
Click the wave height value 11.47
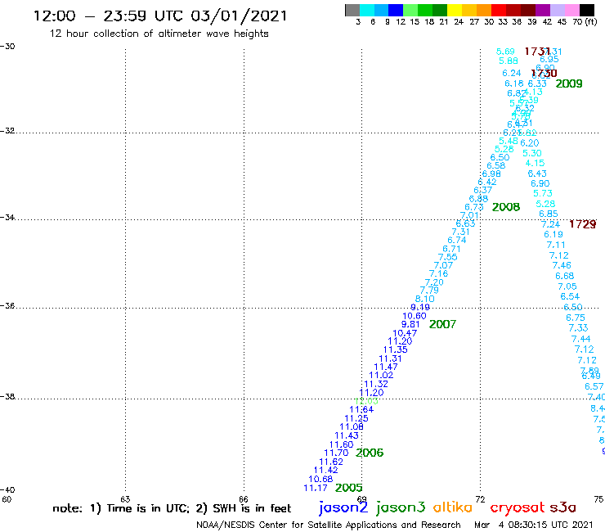pos(386,367)
